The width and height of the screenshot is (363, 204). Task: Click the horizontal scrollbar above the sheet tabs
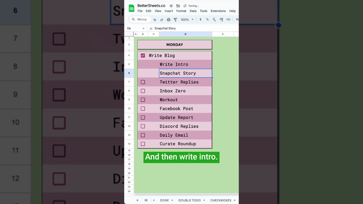point(186,195)
